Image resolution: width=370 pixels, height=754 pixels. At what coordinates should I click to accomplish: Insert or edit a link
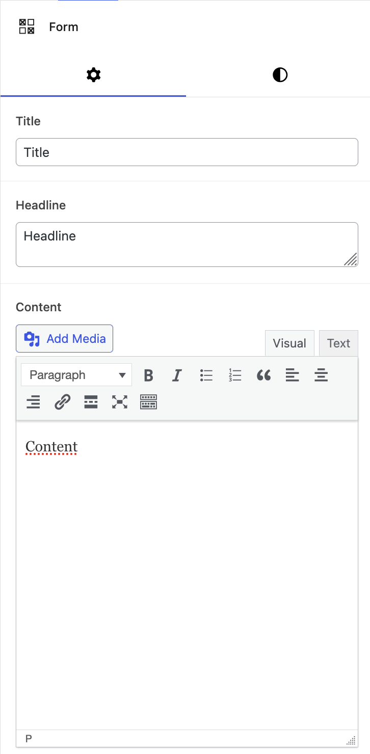coord(62,402)
